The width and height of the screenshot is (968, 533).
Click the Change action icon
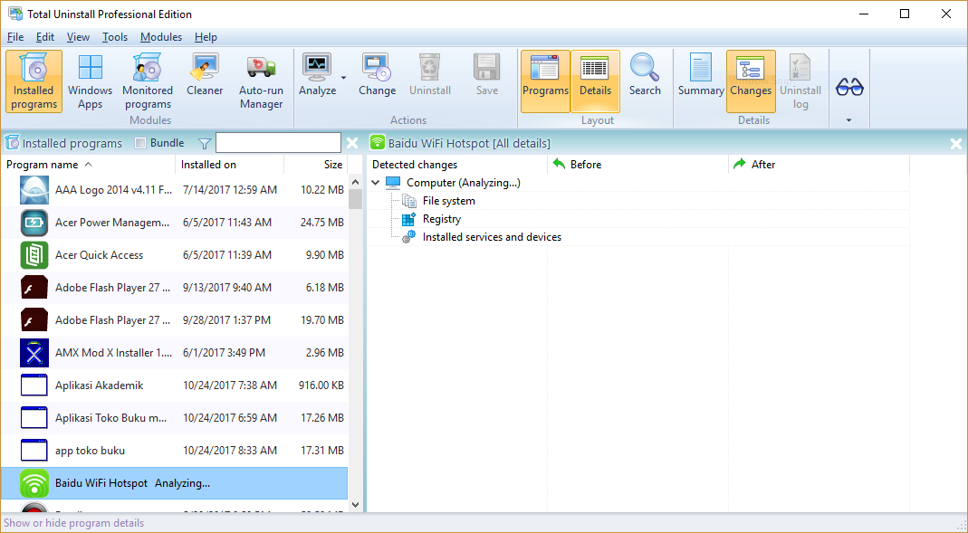(378, 67)
